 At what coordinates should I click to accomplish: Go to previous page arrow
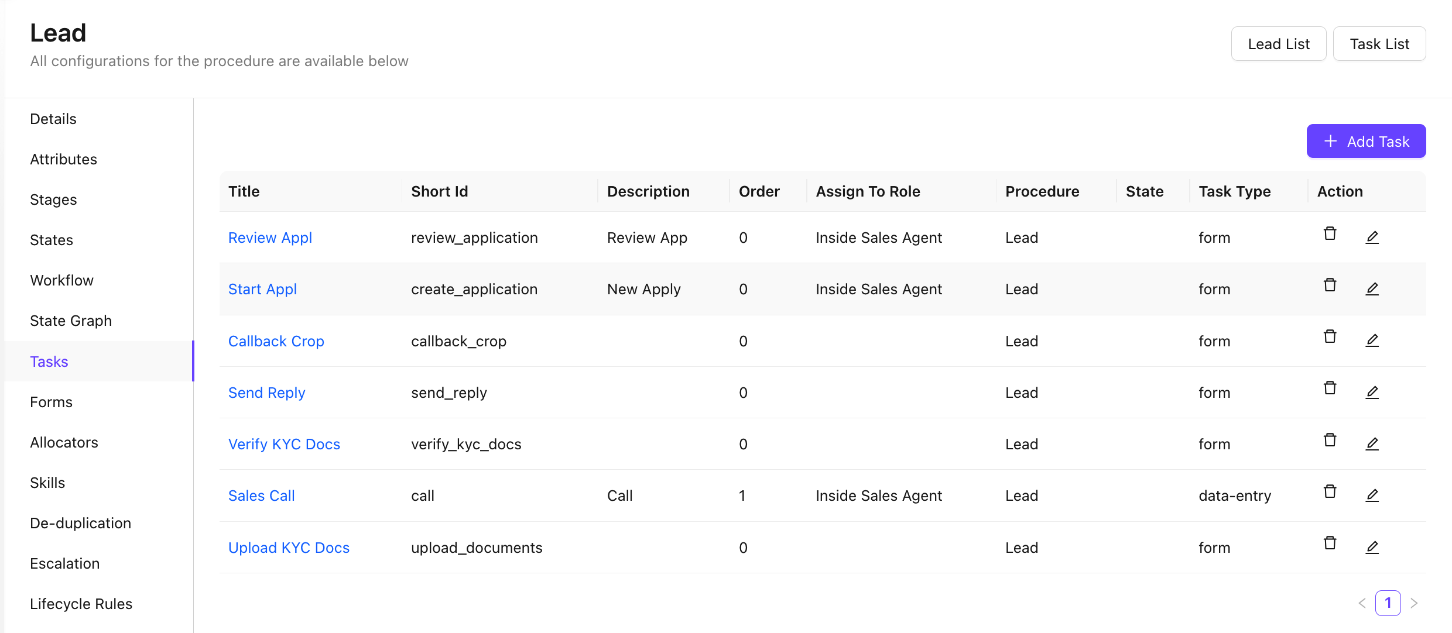[x=1362, y=603]
